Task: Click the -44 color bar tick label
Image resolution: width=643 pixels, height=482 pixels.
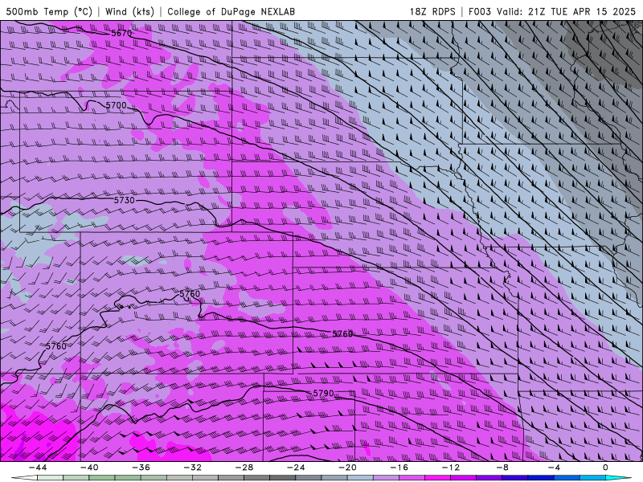Action: click(38, 468)
